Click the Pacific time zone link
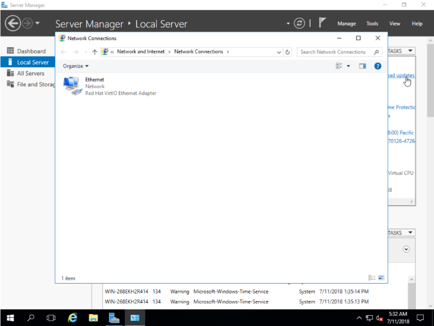This screenshot has height=326, width=434. [401, 133]
